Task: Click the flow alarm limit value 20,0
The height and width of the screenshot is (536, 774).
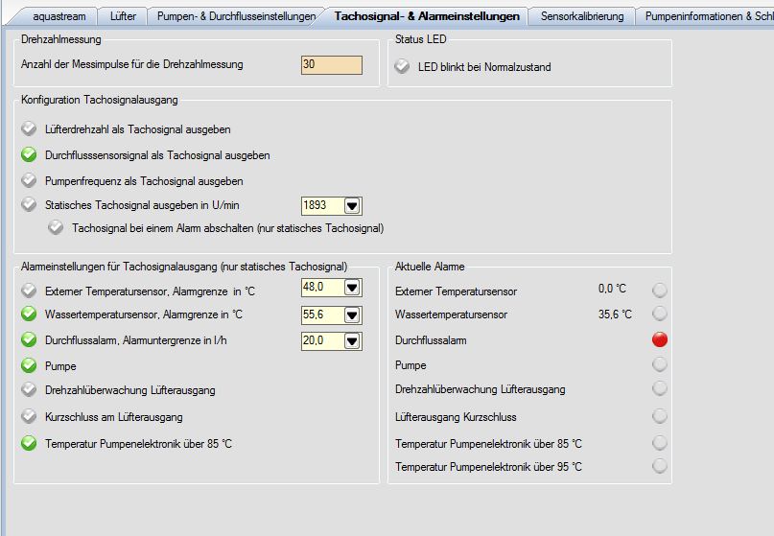Action: (322, 340)
